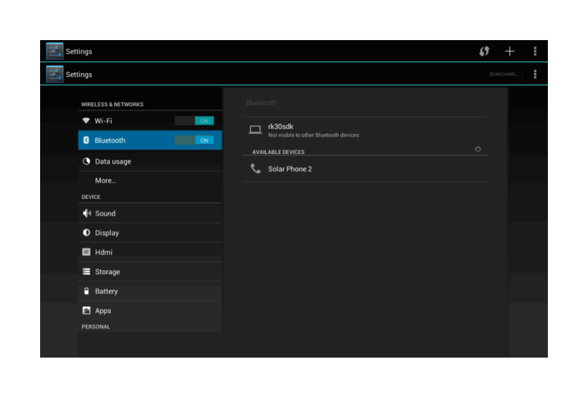Image resolution: width=588 pixels, height=402 pixels.
Task: Open Data usage settings
Action: (150, 162)
